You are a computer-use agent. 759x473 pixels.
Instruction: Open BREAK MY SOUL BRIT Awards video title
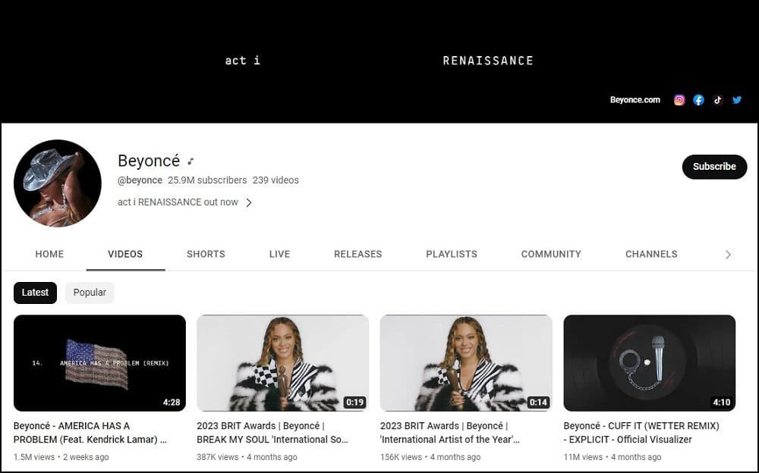tap(272, 433)
